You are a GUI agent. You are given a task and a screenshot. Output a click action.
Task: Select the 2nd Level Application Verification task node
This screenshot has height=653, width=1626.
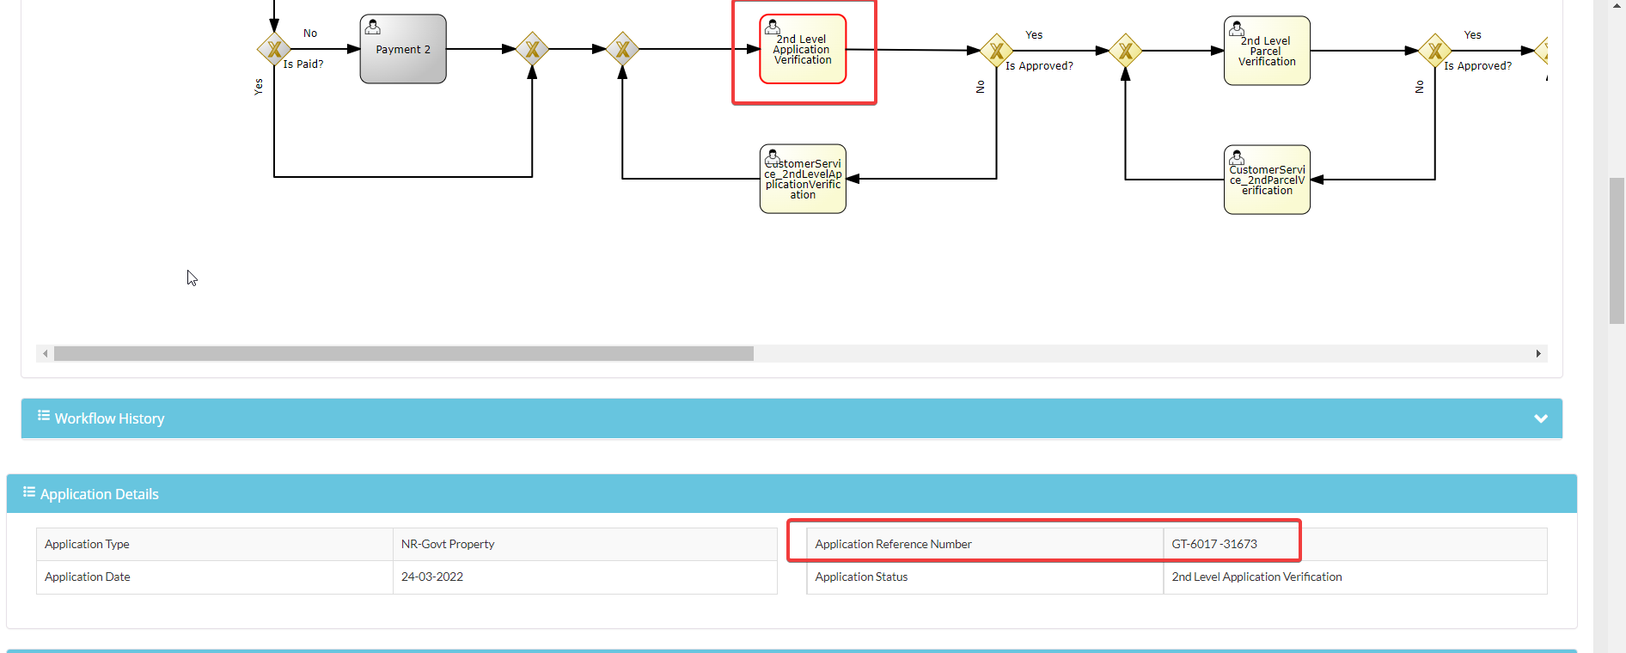click(x=803, y=49)
